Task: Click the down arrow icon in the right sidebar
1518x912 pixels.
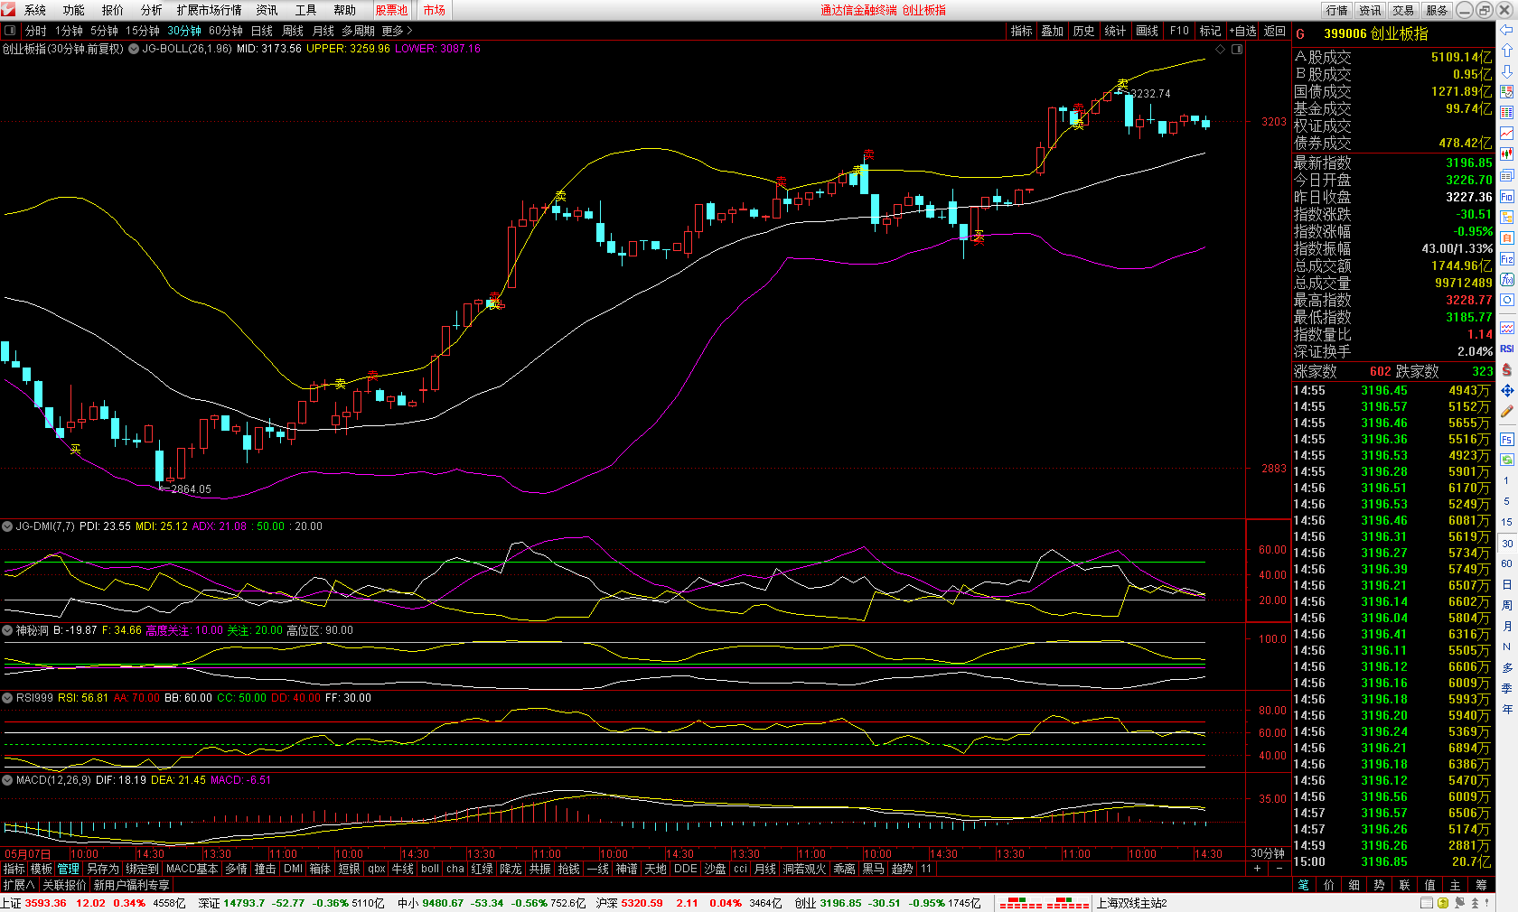Action: [1506, 71]
